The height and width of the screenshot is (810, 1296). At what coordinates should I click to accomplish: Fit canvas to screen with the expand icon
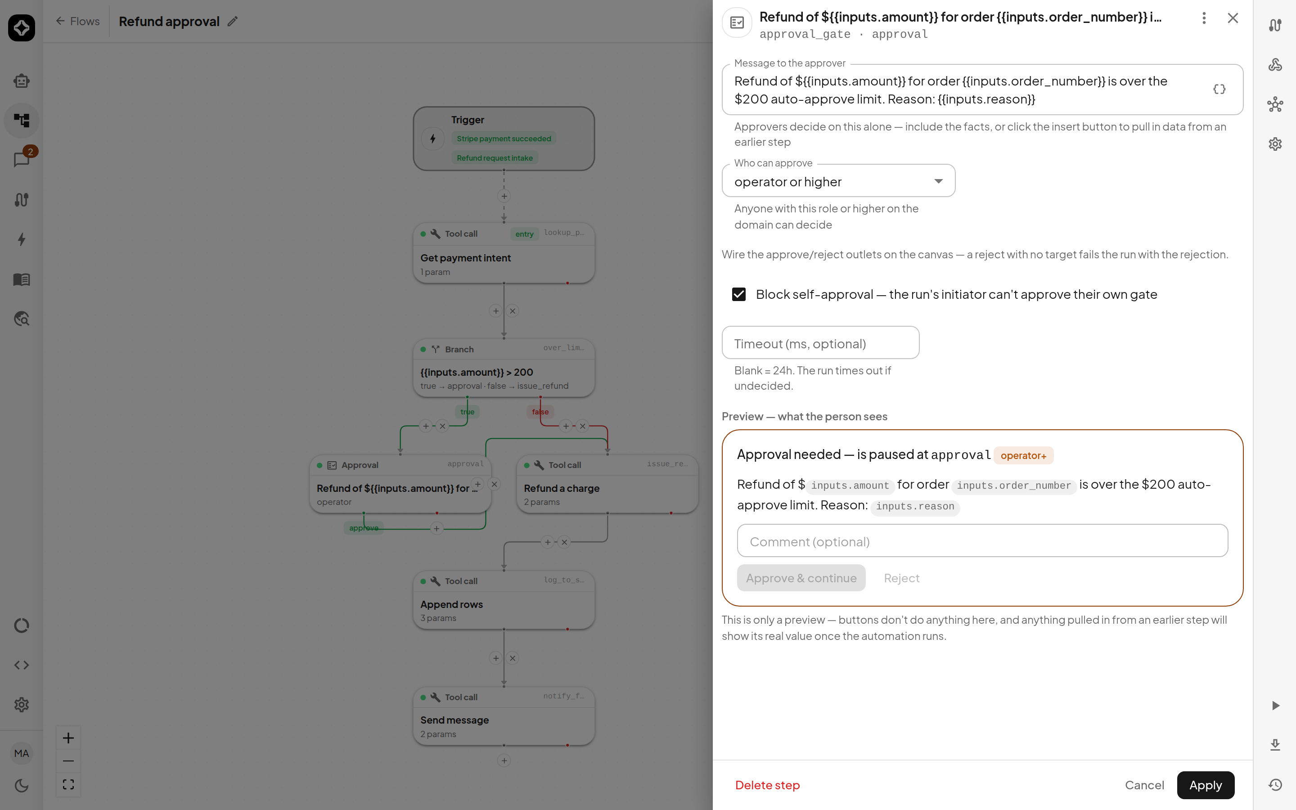click(x=68, y=785)
